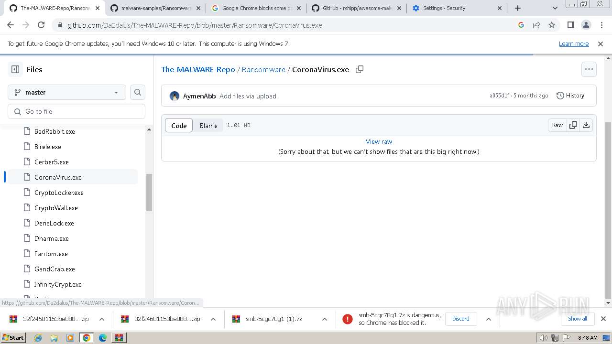
Task: Open GandCrab.exe in file tree
Action: (55, 269)
